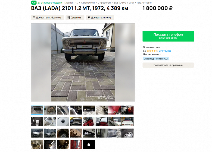Click the Эковклад −1,8 тонн CO₂ badge

tap(156, 59)
